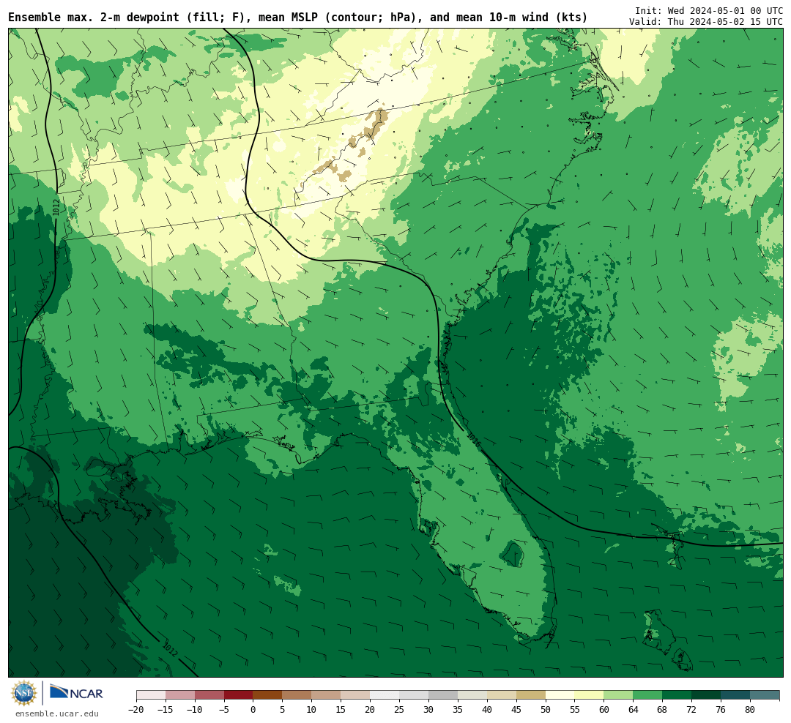
Task: Click the dark green 68 to 72 swatch
Action: coord(677,695)
